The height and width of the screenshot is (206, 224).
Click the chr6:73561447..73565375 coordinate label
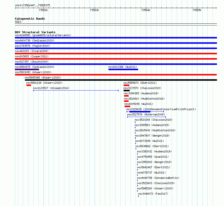pos(32,6)
